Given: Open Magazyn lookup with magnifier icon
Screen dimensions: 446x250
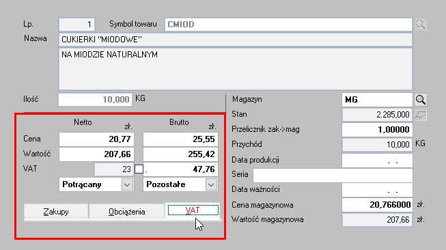Looking at the screenshot, I should tap(421, 100).
